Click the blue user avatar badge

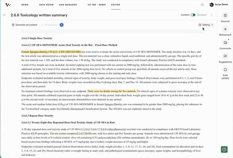[62, 25]
